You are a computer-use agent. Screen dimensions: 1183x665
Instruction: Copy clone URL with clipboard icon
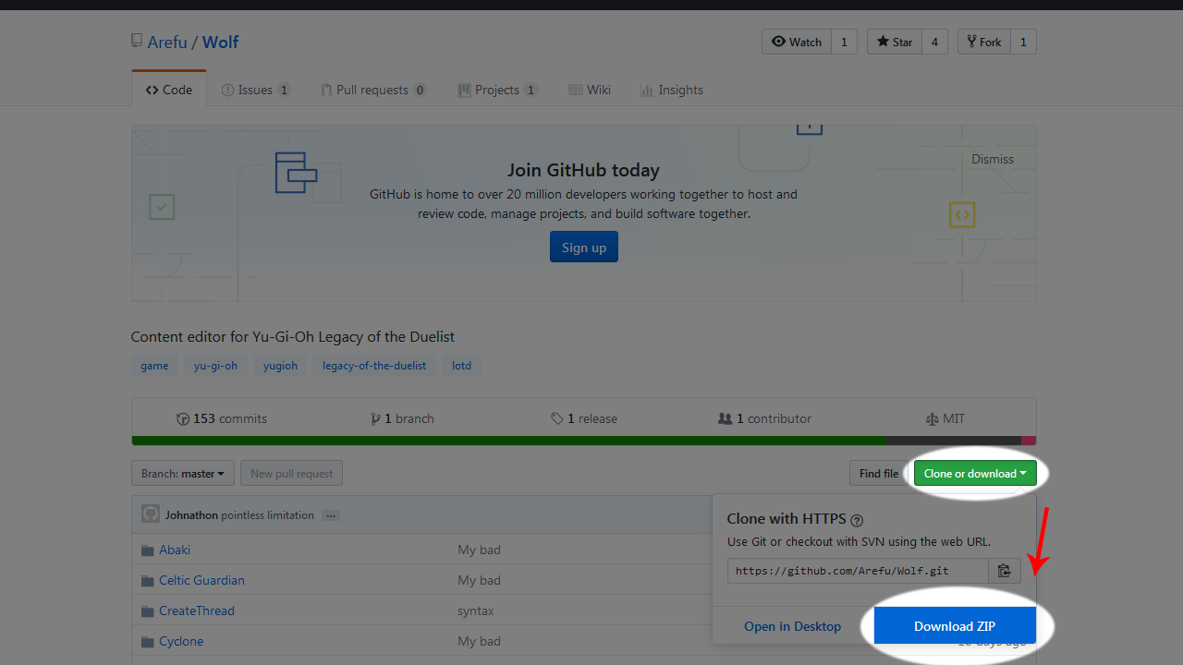click(1005, 571)
